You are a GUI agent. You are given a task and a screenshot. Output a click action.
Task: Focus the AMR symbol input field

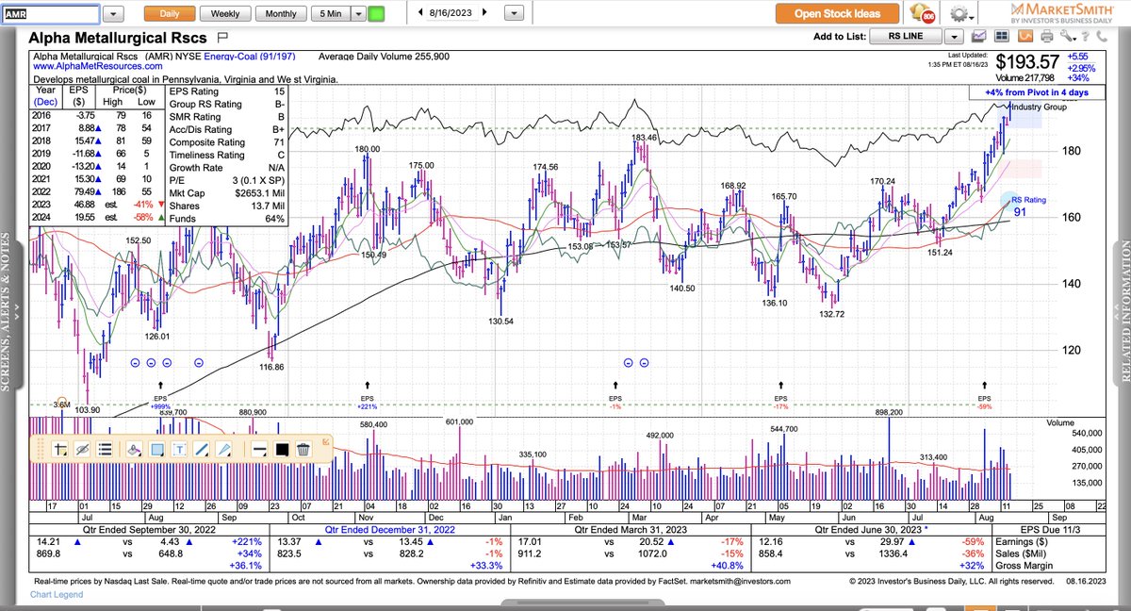[x=49, y=14]
